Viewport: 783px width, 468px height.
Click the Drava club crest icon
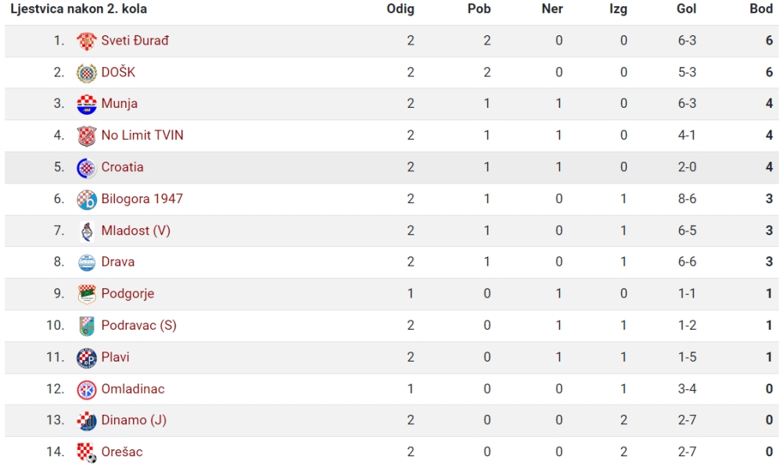coord(86,263)
